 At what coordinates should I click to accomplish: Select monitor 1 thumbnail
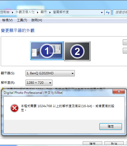click(47, 51)
